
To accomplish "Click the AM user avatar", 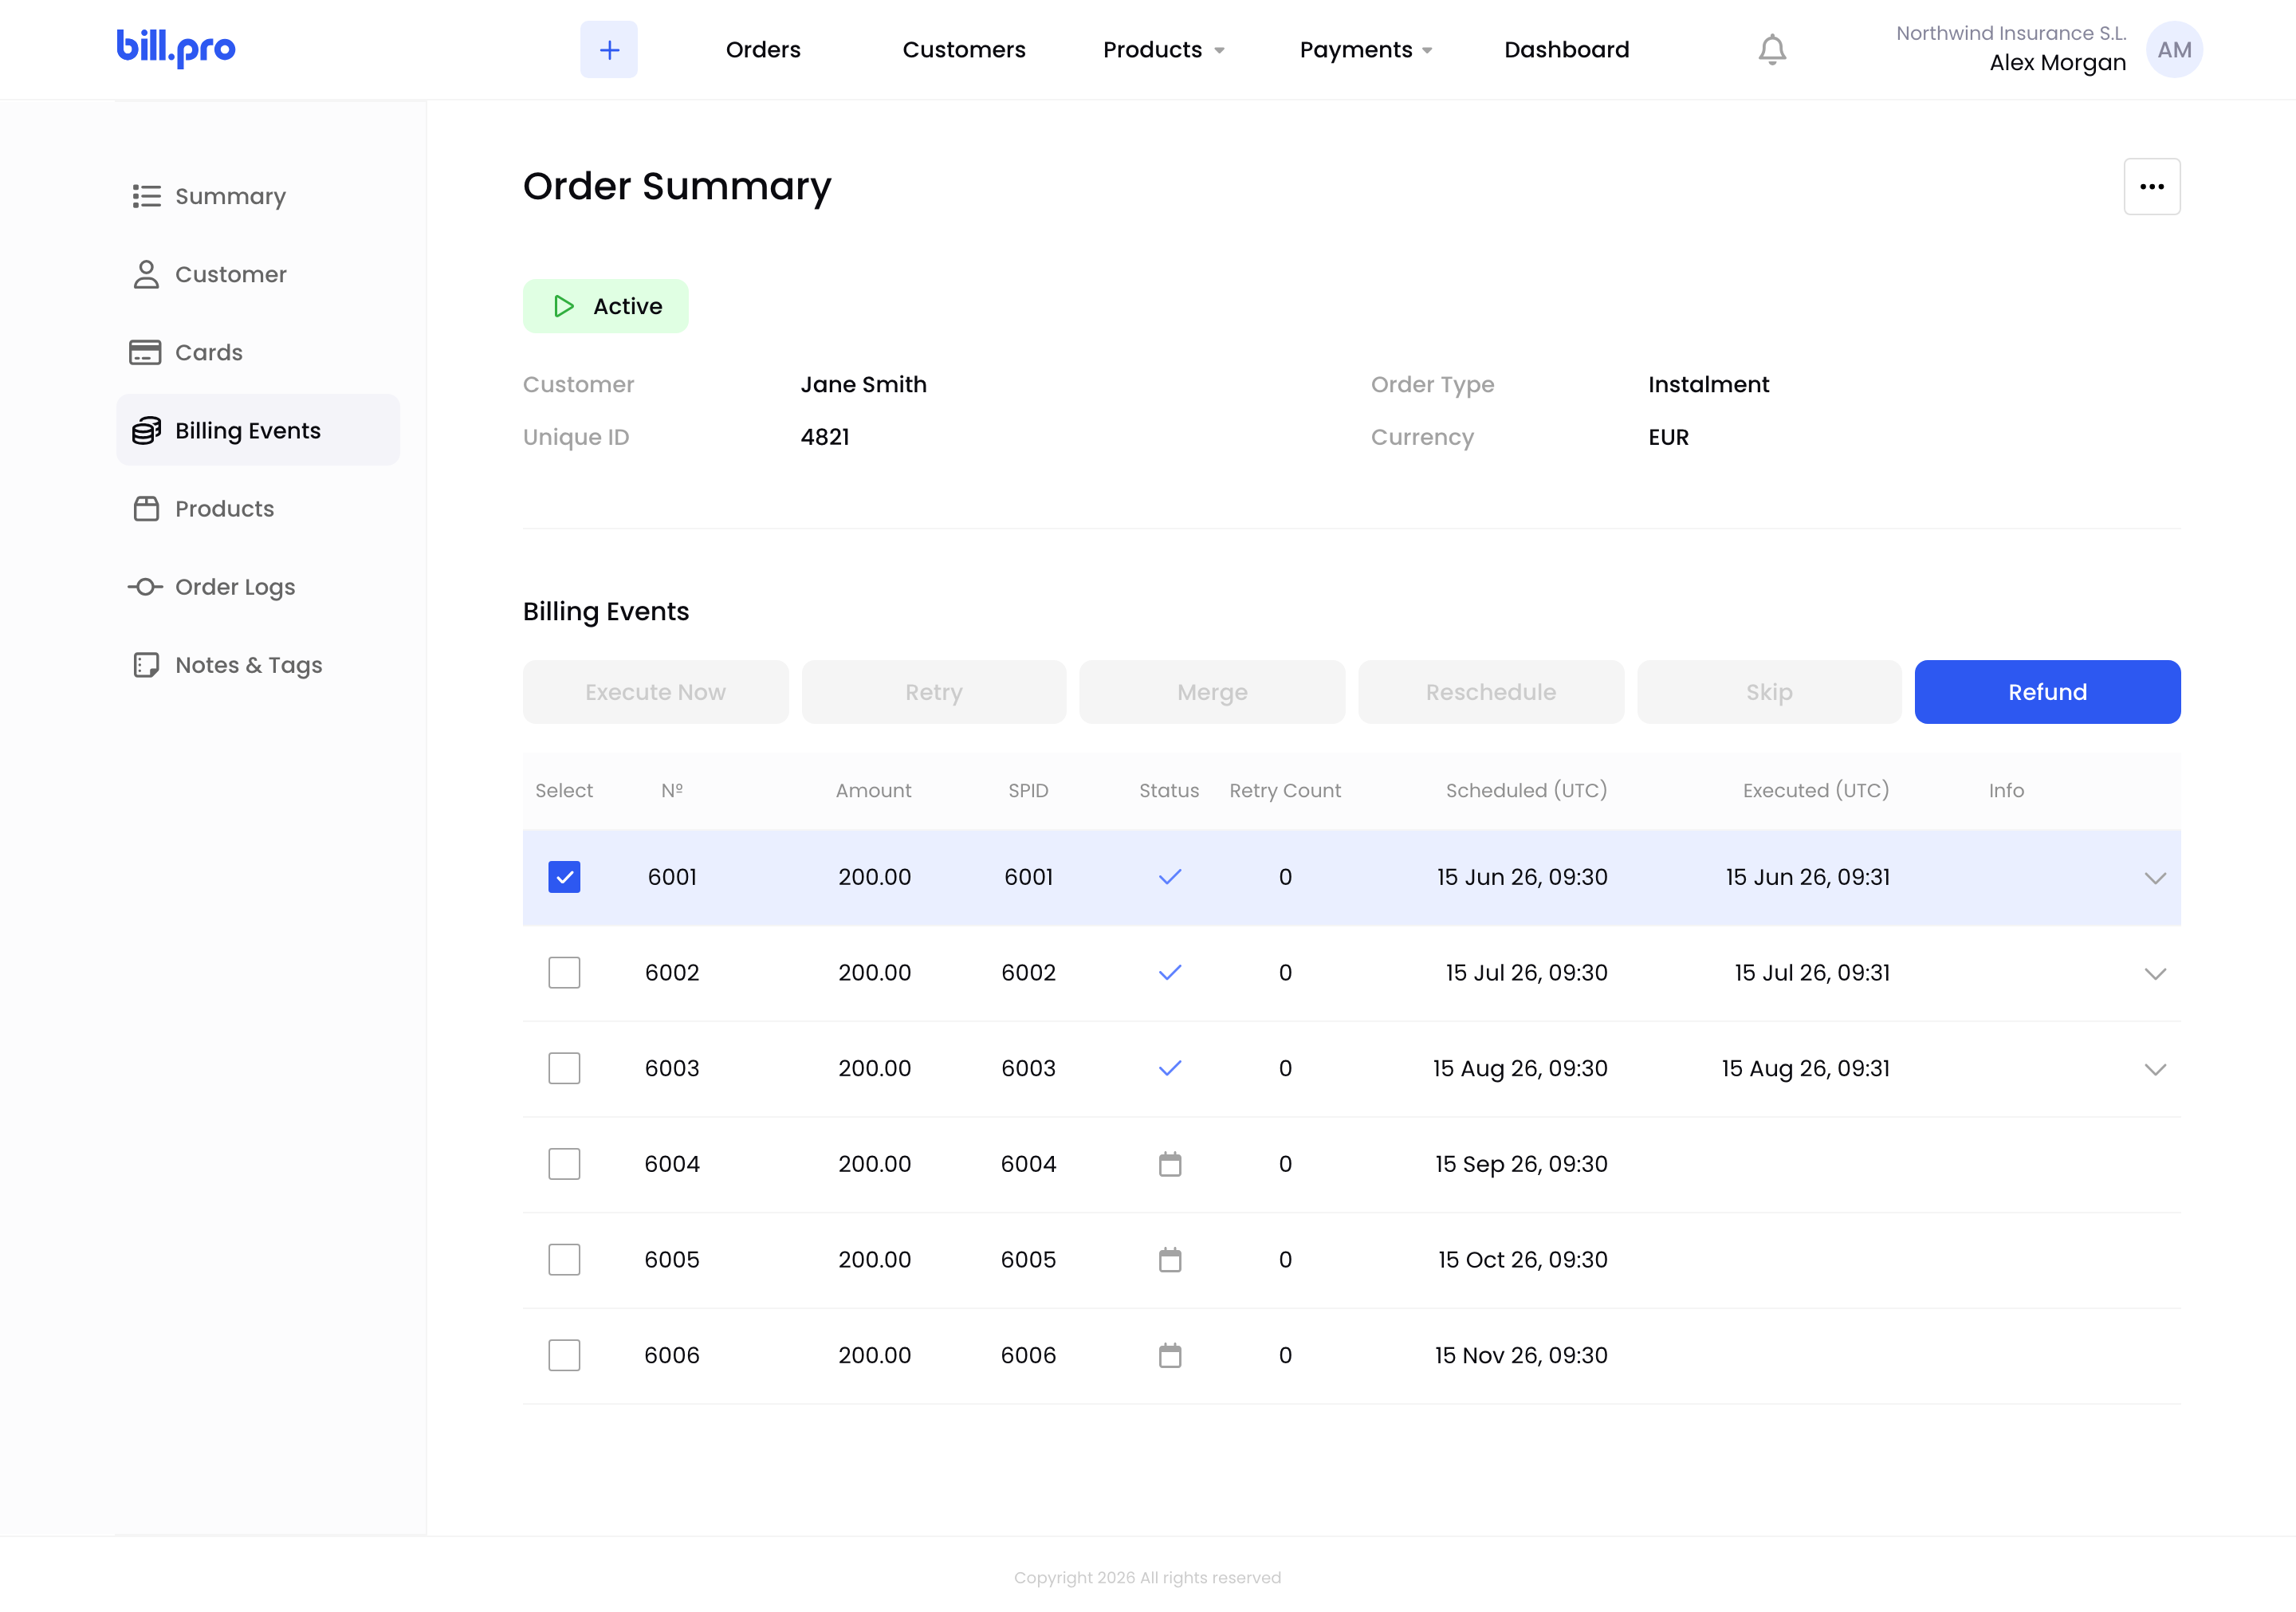I will pos(2174,50).
